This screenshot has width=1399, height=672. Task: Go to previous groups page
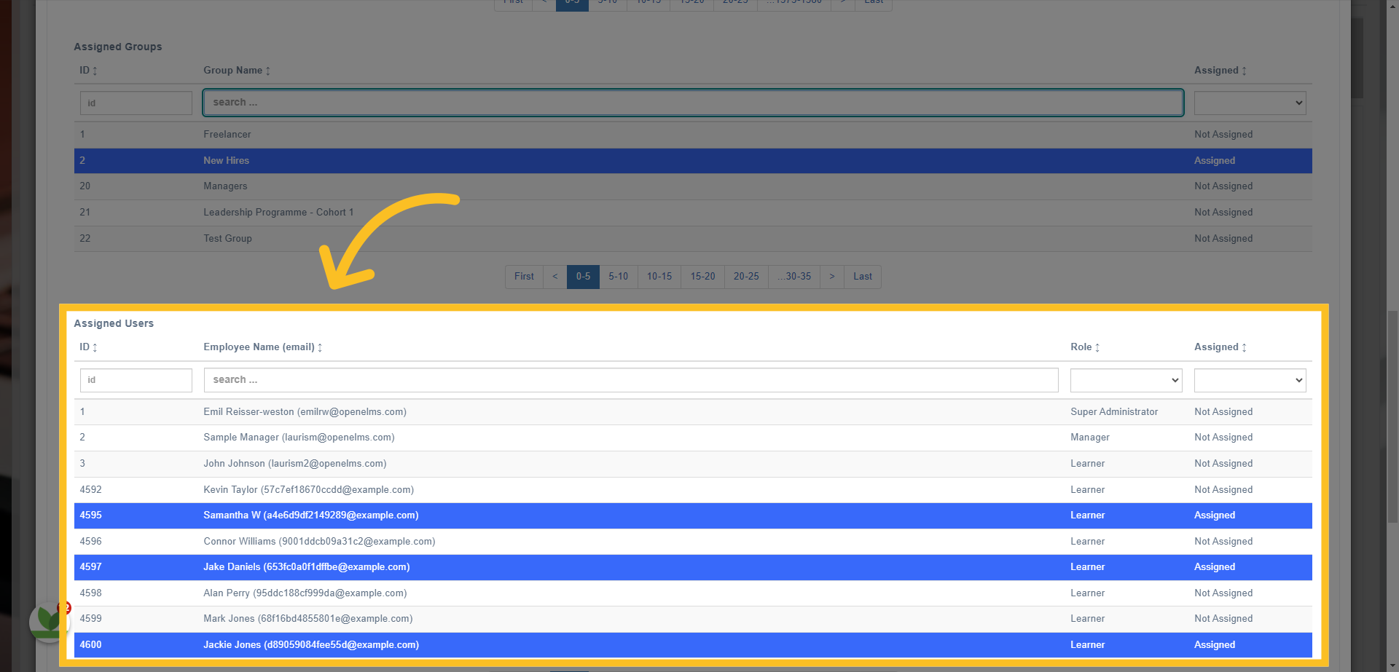(x=555, y=277)
